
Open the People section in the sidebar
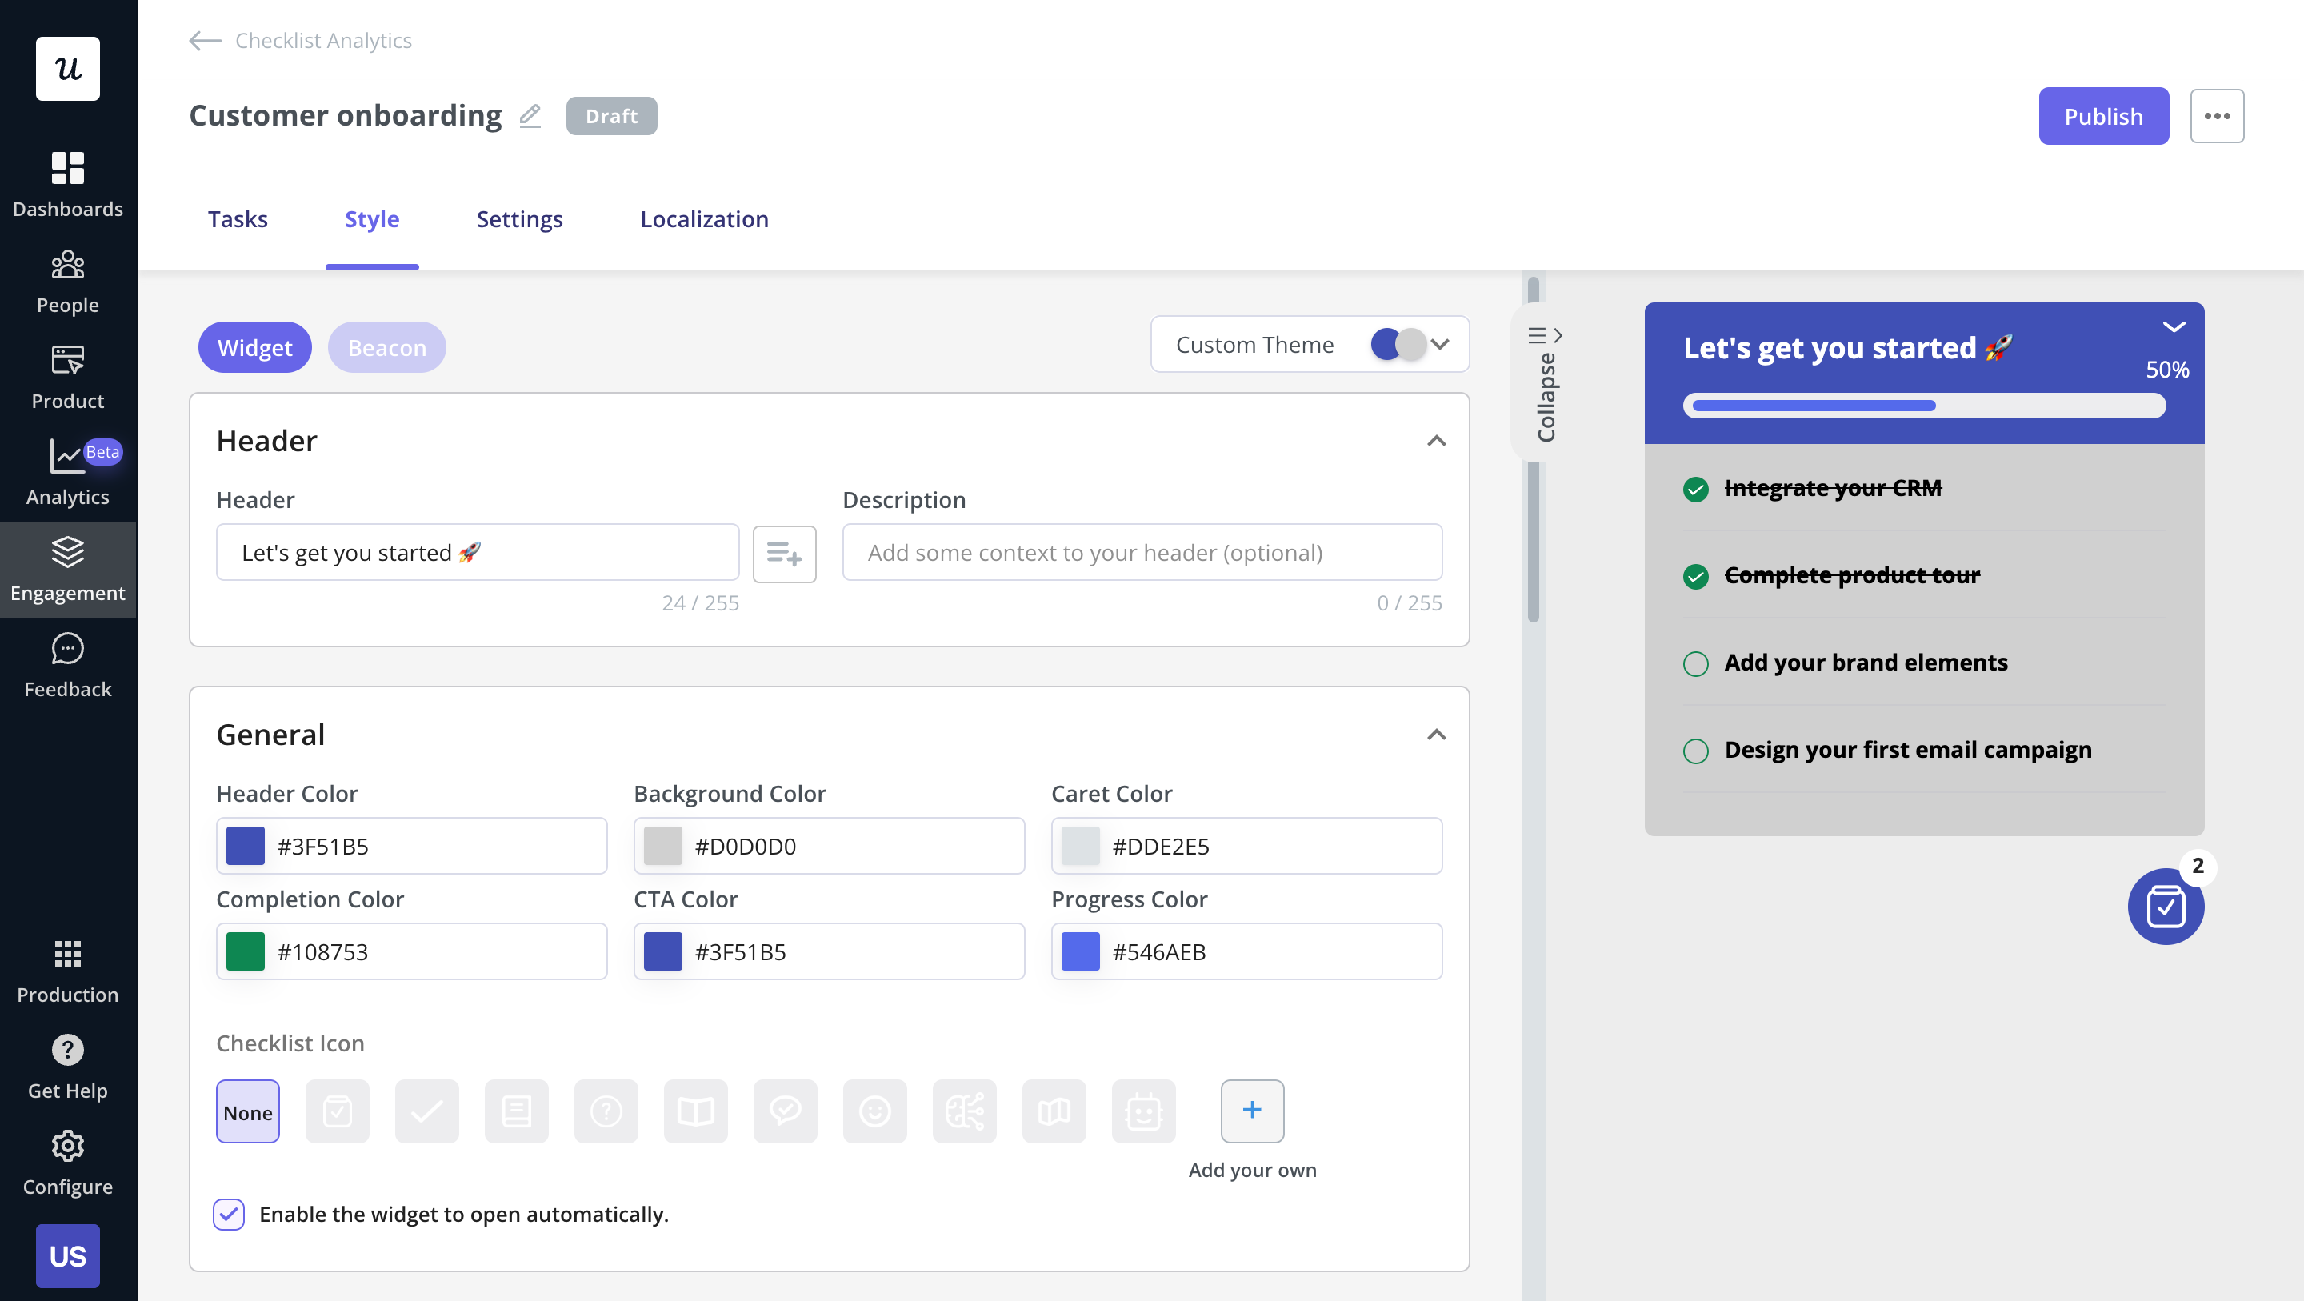(67, 280)
